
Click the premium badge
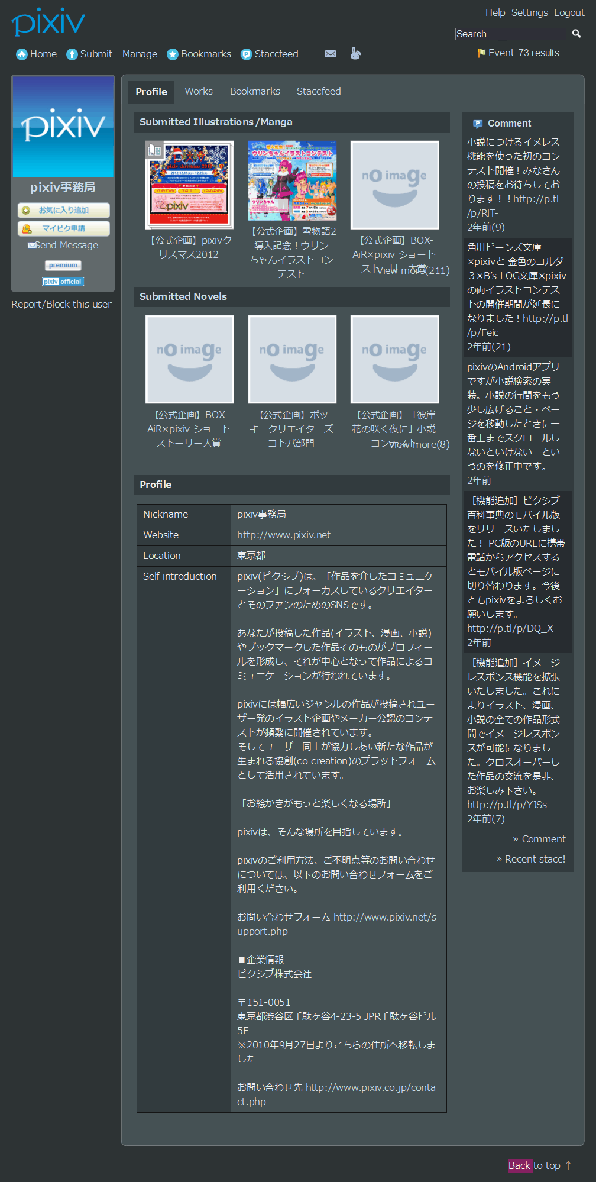click(63, 265)
